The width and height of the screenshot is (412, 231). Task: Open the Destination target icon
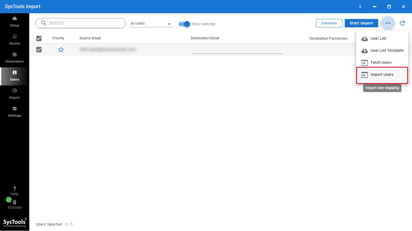click(14, 55)
